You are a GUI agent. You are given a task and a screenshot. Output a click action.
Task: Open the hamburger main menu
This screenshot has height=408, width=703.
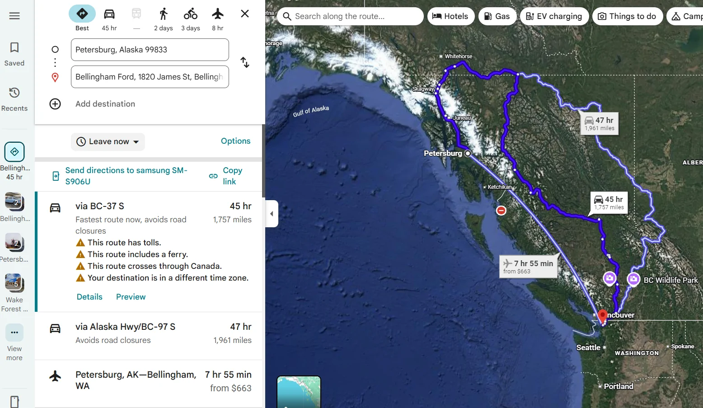click(x=14, y=16)
